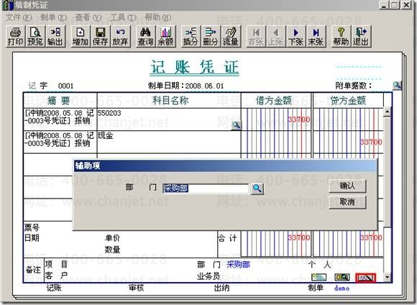
Task: Cancel the 辅助项 dialog with 取消
Action: [x=347, y=202]
